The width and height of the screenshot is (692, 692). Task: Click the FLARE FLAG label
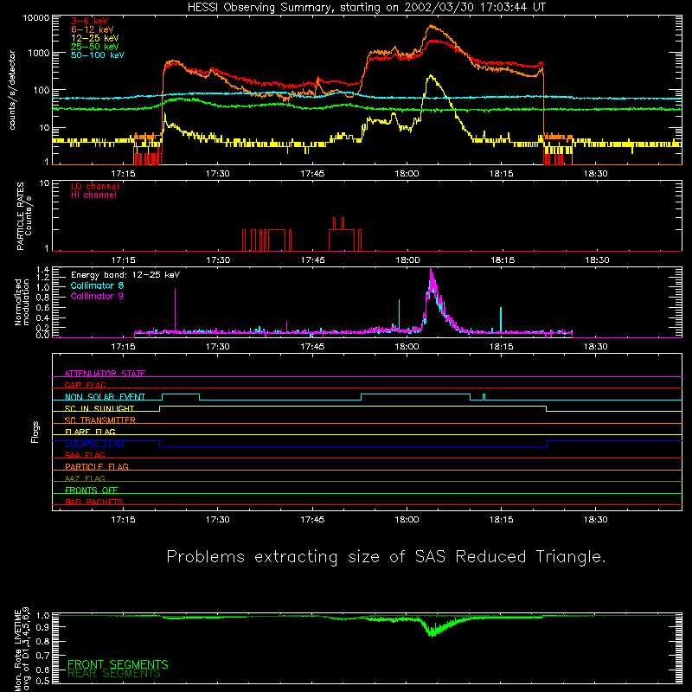click(90, 432)
